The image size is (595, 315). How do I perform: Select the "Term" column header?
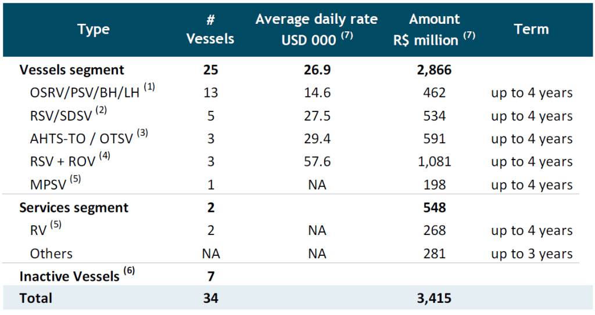[x=531, y=29]
